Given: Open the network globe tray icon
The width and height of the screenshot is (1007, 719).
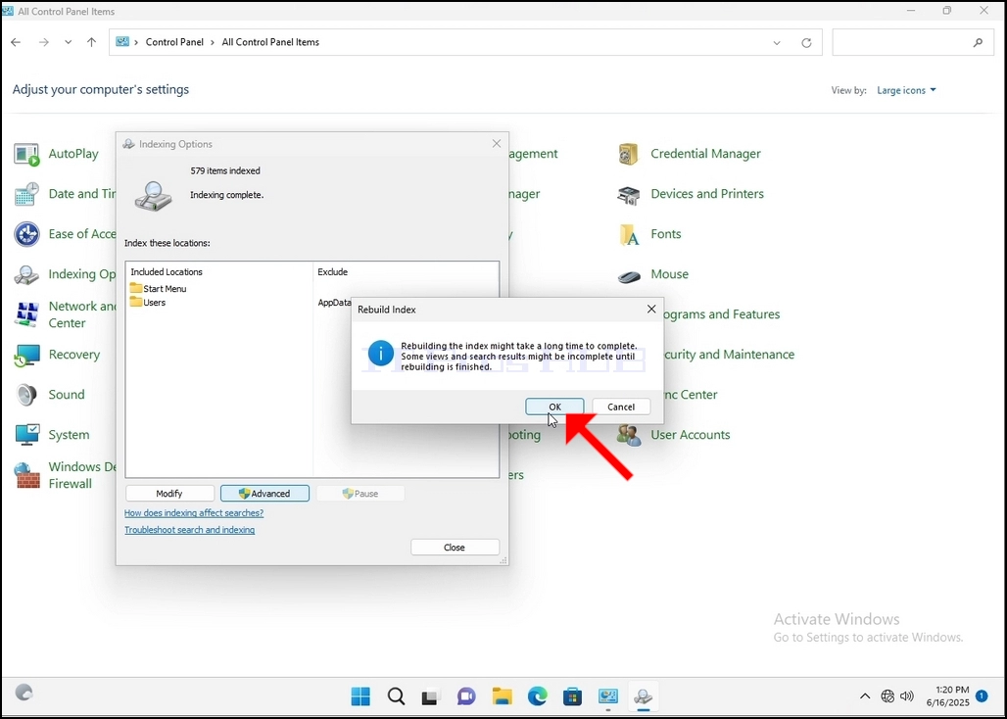Looking at the screenshot, I should (887, 695).
